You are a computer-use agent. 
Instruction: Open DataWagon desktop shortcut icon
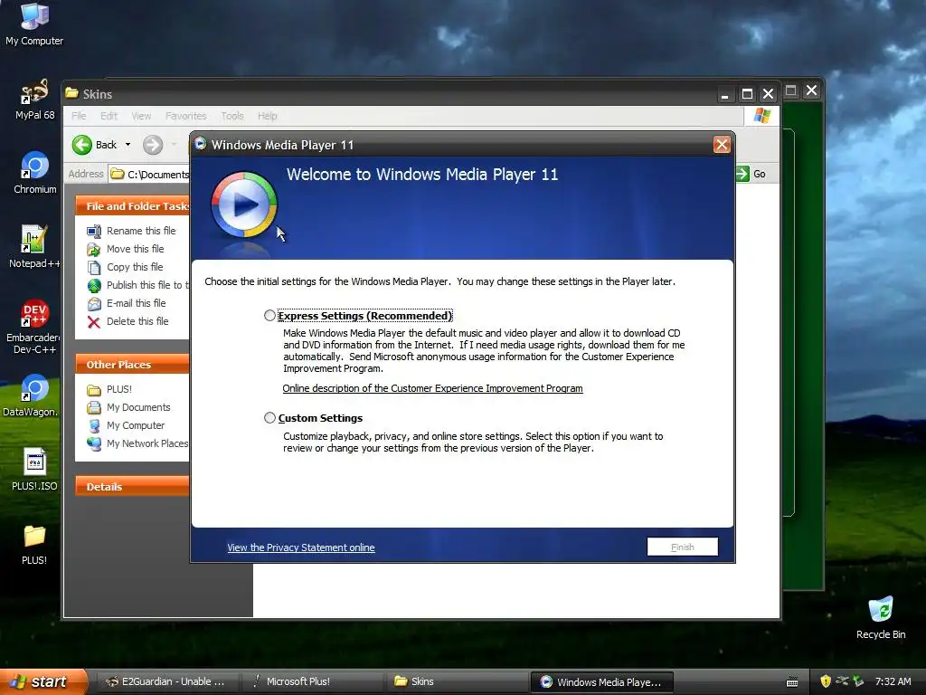point(31,395)
